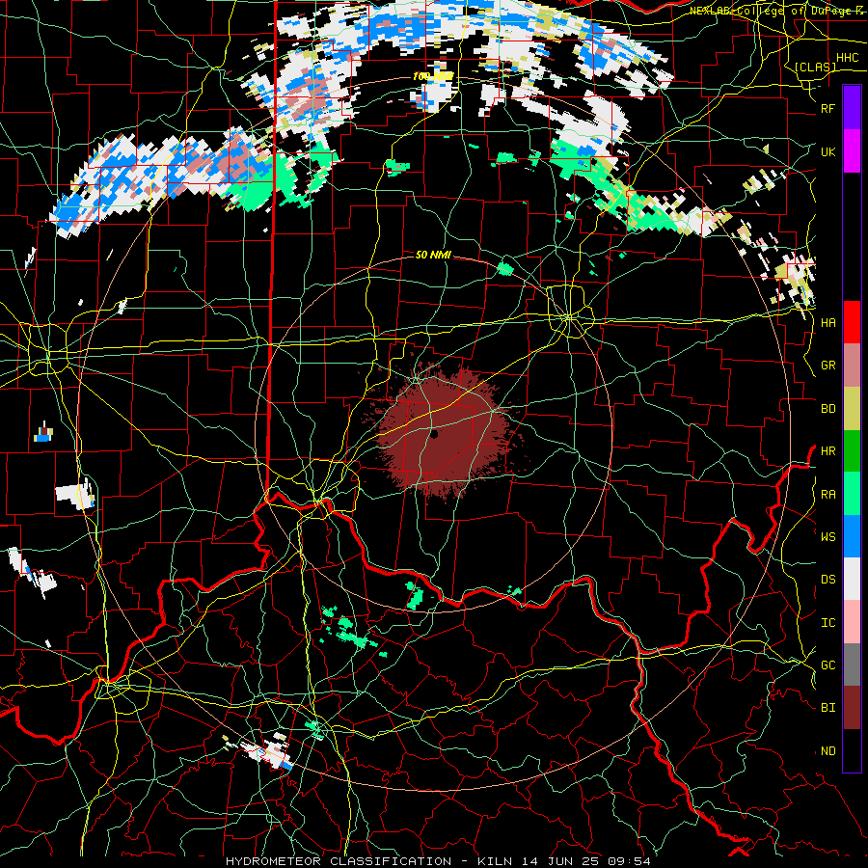Select the GC legend label

point(828,665)
